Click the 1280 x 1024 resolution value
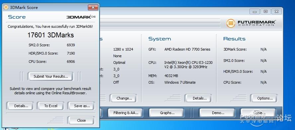 123,49
